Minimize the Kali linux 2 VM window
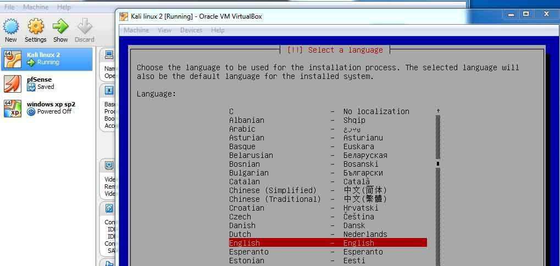560x266 pixels. pos(512,14)
